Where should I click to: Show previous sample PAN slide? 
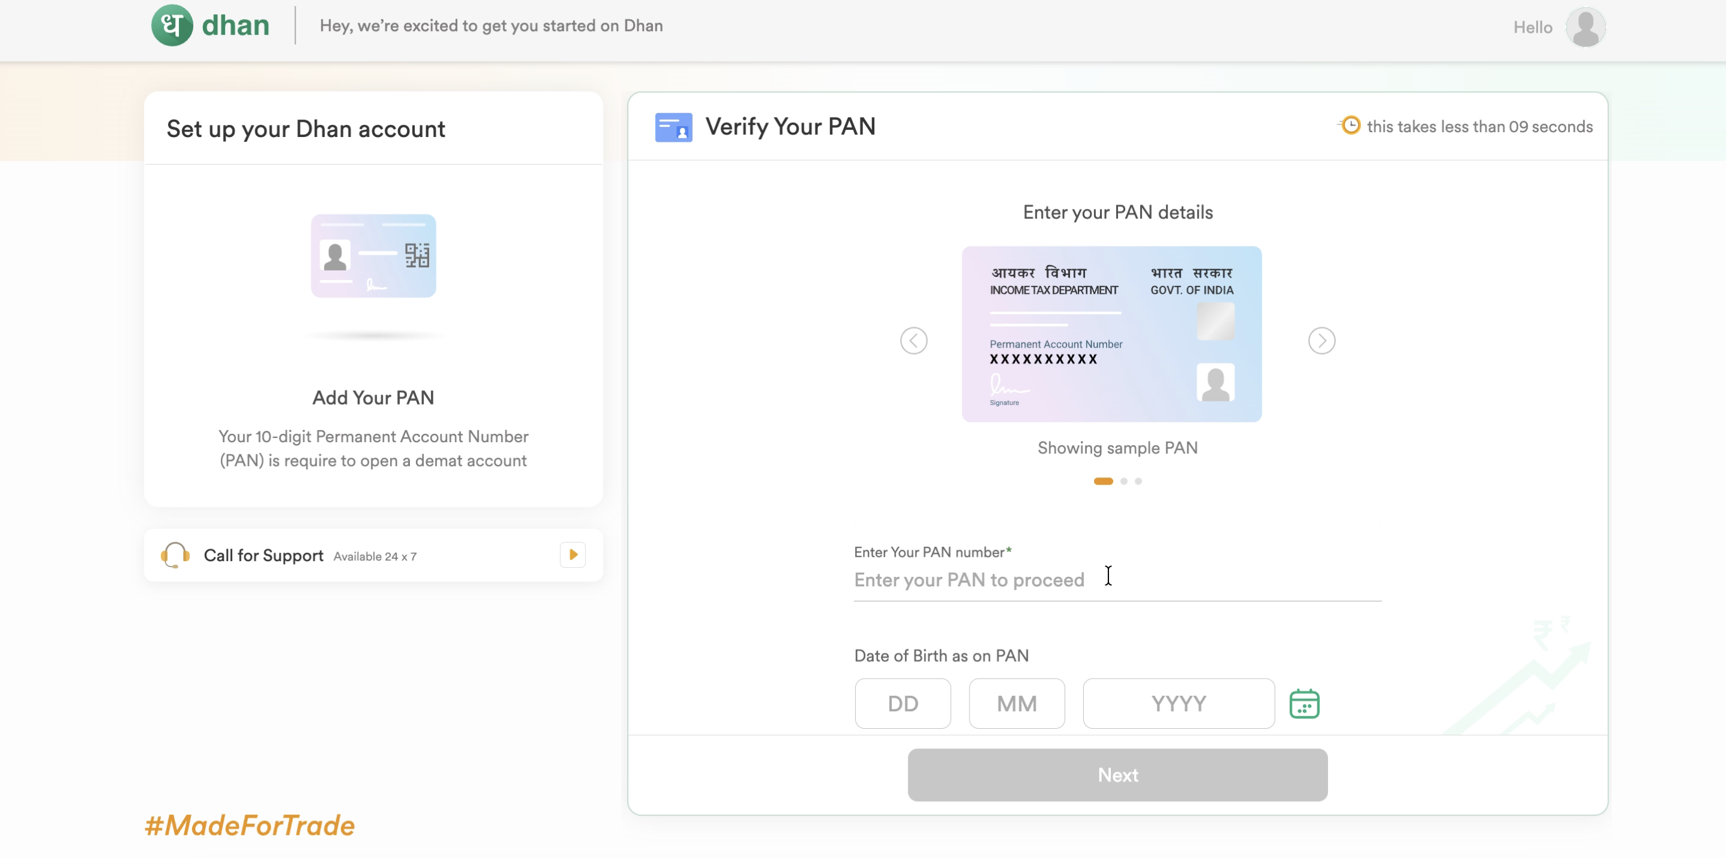[913, 341]
